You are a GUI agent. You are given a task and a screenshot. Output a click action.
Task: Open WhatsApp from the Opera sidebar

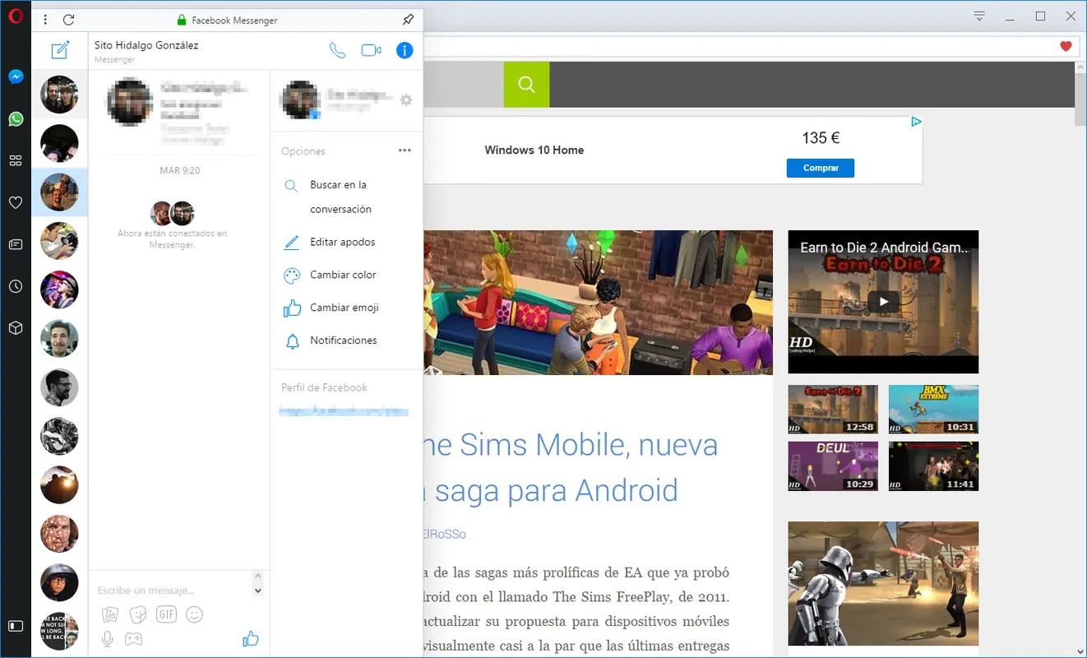pyautogui.click(x=16, y=119)
